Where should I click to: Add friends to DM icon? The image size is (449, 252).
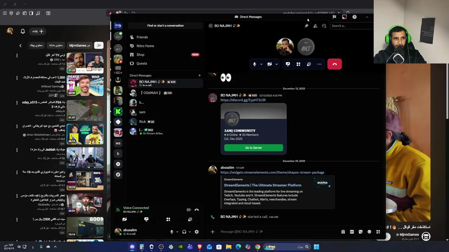(x=315, y=26)
